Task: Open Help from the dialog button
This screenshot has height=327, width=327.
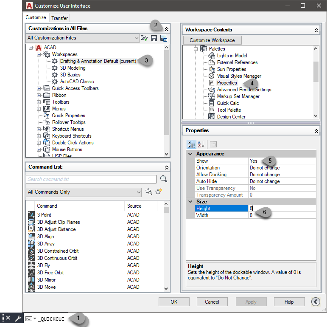Action: click(289, 302)
